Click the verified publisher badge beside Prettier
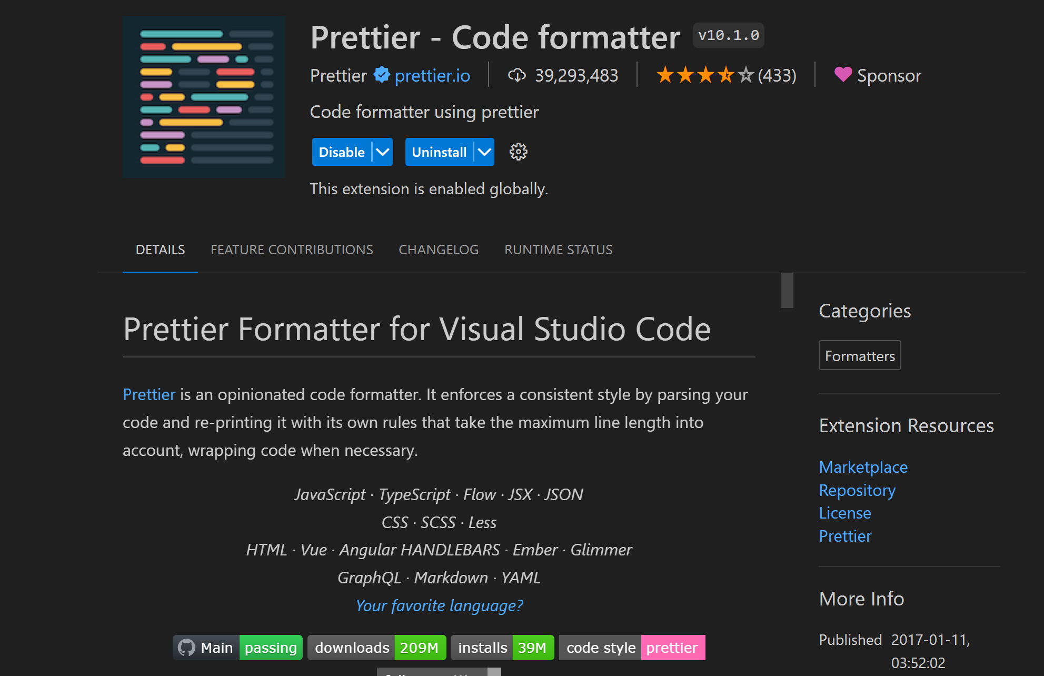Viewport: 1044px width, 676px height. [x=381, y=75]
